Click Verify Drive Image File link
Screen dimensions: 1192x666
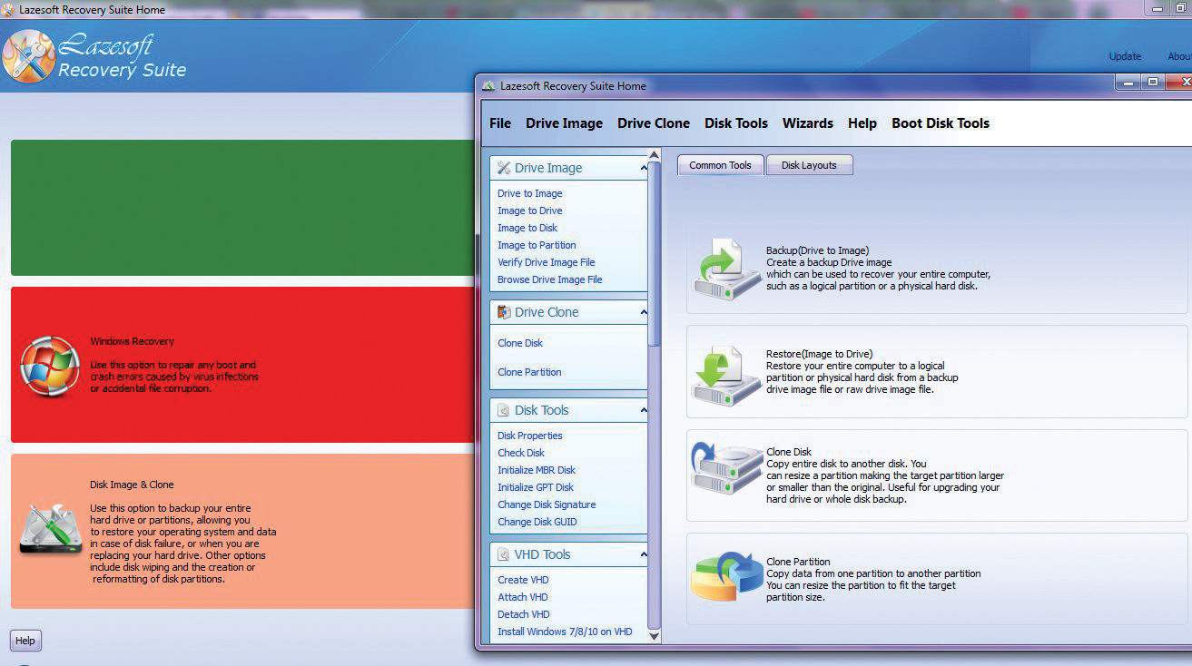547,262
